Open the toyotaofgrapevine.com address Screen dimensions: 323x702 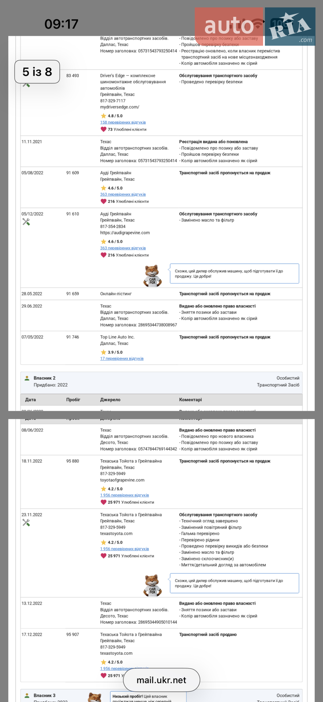[122, 480]
